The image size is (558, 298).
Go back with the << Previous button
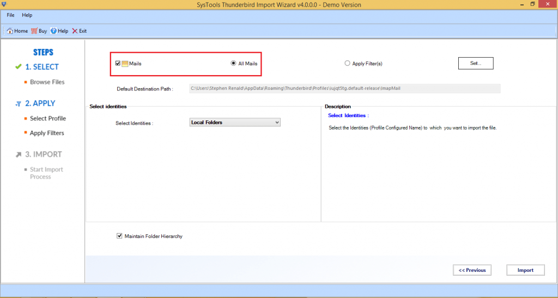pos(472,270)
